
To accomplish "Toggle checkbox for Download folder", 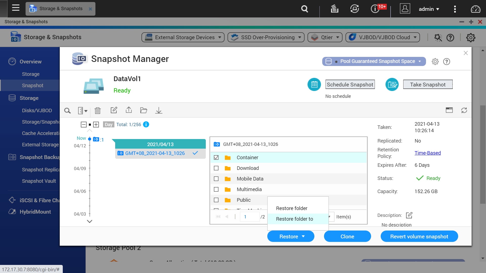I will click(216, 168).
